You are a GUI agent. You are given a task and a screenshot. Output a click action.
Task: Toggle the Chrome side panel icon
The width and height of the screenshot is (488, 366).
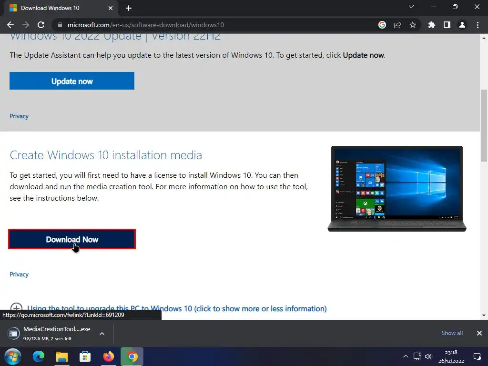pos(447,25)
